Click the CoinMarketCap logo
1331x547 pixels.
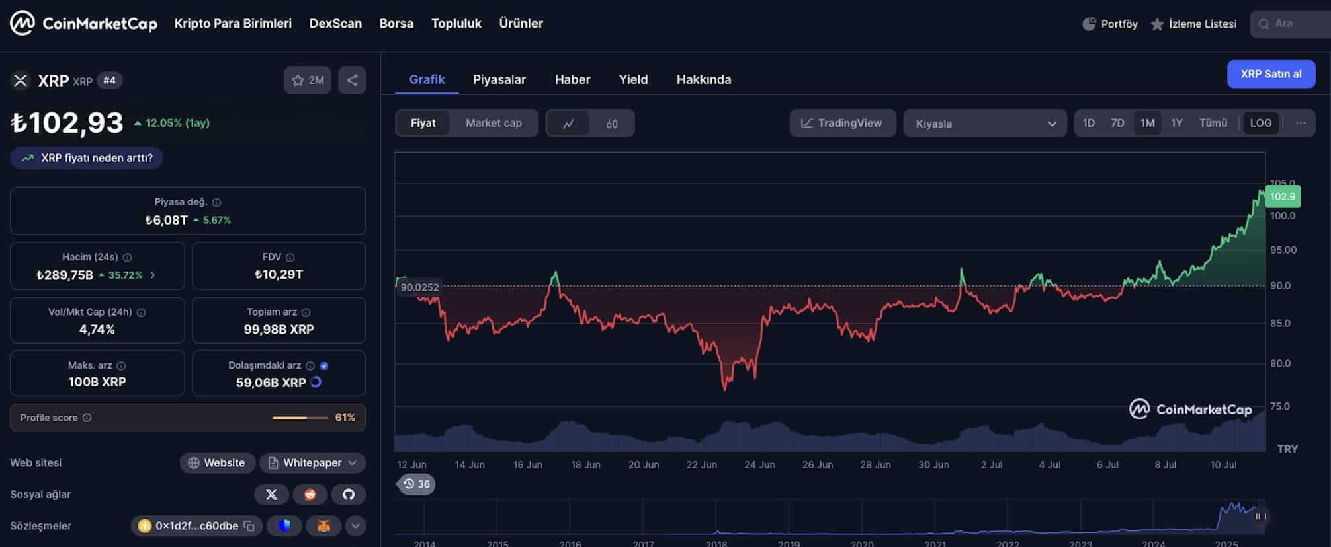(83, 24)
